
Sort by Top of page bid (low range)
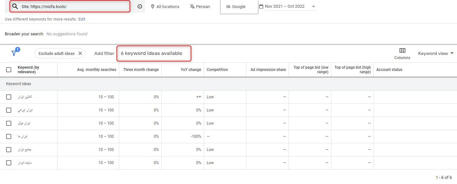[x=311, y=70]
